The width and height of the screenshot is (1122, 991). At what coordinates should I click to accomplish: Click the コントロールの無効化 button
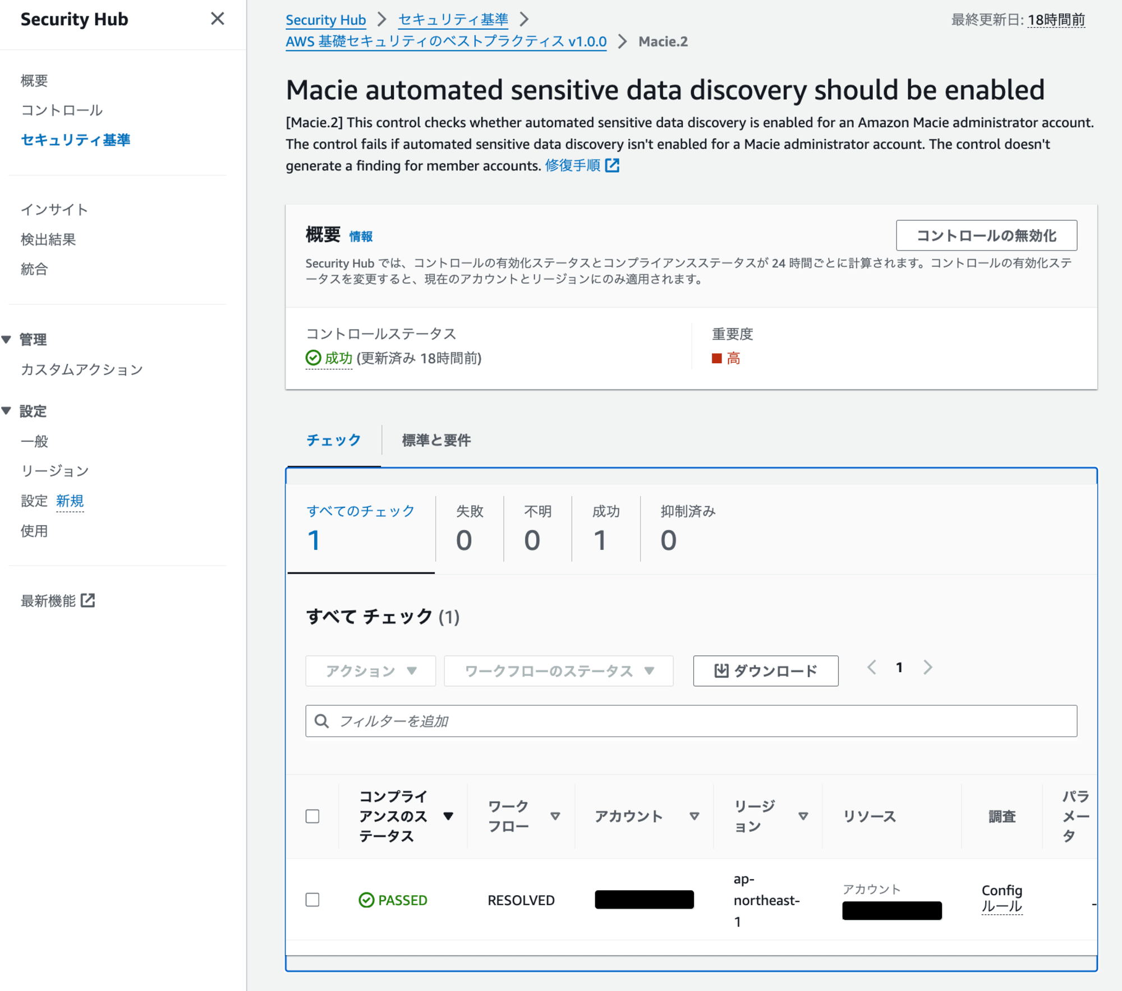coord(986,235)
